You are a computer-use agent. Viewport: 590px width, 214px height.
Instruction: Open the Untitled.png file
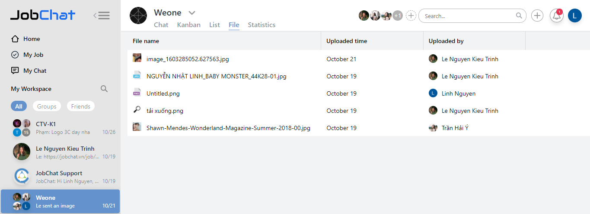(163, 93)
